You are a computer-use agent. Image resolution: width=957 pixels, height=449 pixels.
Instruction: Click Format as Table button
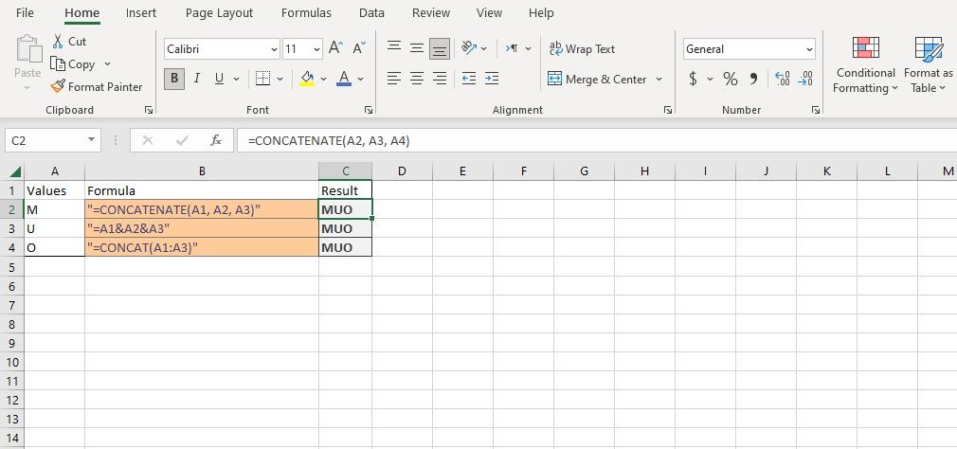point(928,64)
